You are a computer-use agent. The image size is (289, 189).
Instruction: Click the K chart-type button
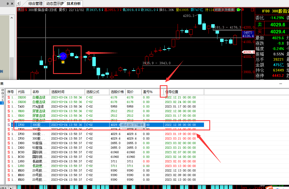click(19, 10)
